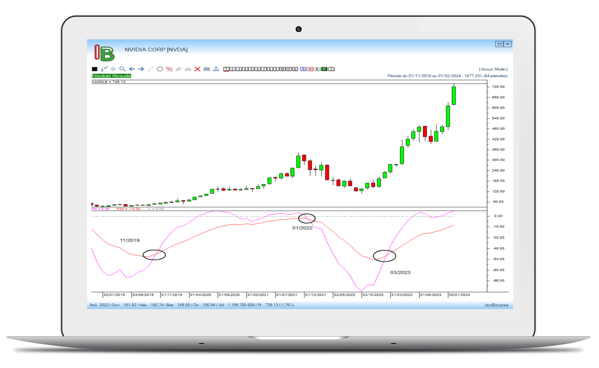The width and height of the screenshot is (599, 368).
Task: Click the 01/11/2019 date axis marker
Action: pos(171,295)
